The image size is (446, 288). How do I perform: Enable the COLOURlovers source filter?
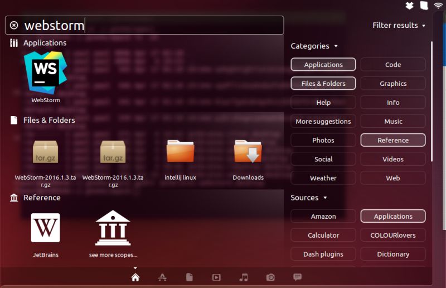tap(393, 235)
